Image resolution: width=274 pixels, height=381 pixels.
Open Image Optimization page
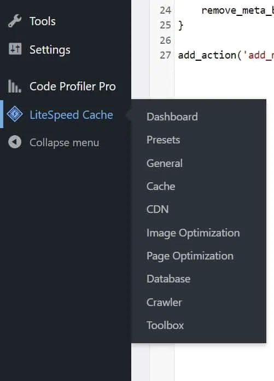tap(193, 233)
